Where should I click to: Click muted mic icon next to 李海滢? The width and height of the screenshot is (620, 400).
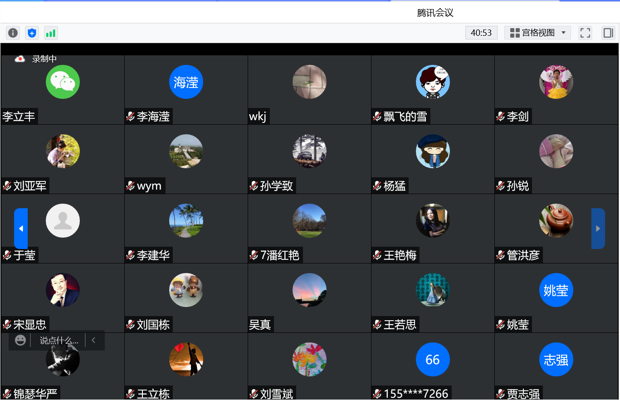130,117
